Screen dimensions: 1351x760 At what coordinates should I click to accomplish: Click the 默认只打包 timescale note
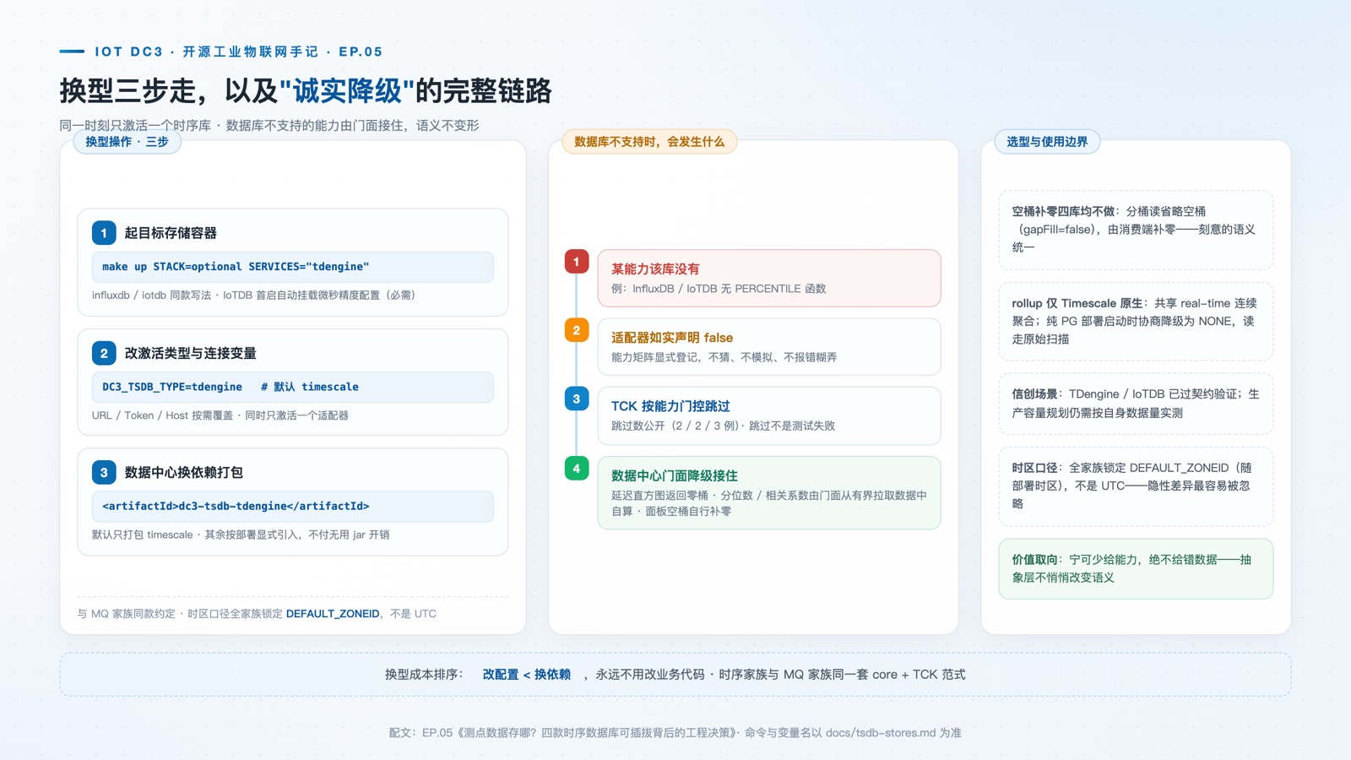coord(240,535)
